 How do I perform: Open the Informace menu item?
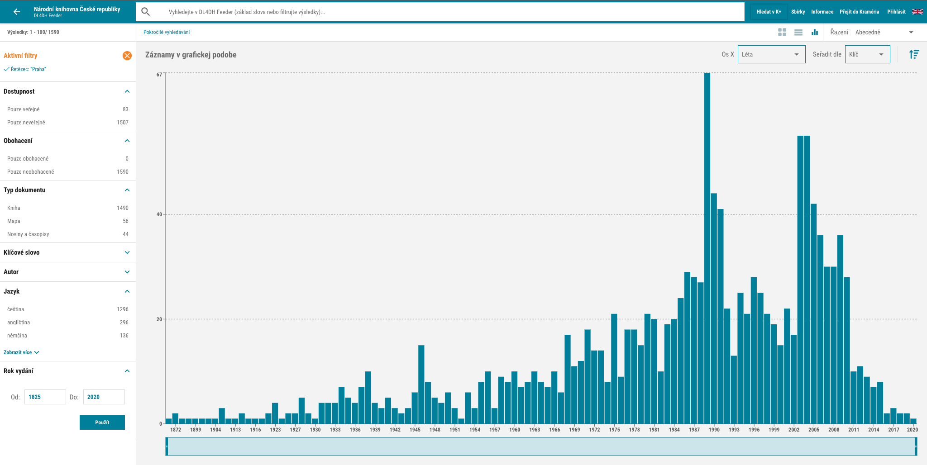point(822,12)
